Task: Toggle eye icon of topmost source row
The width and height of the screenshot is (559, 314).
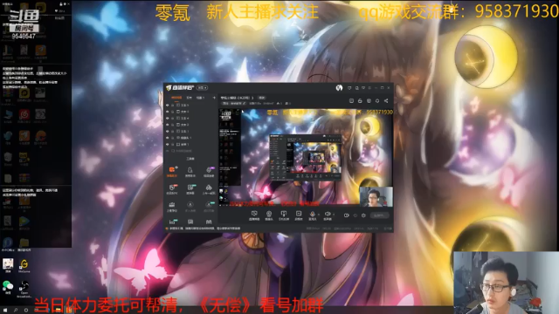Action: (167, 105)
